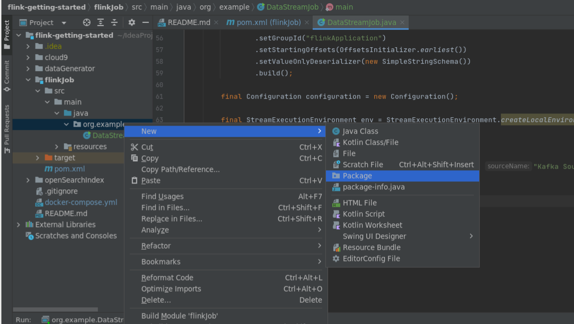
Task: Open the Pull Requests sidebar tab
Action: [6, 129]
